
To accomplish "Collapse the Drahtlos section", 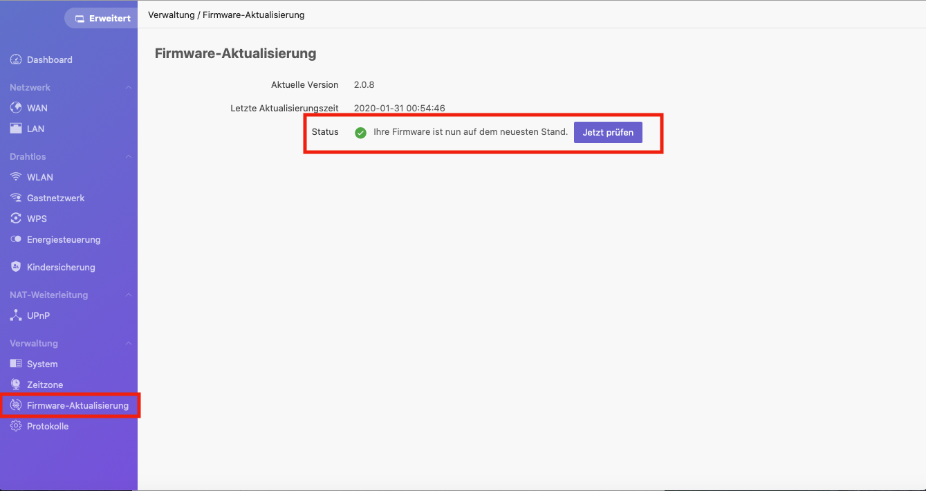I will click(x=129, y=156).
